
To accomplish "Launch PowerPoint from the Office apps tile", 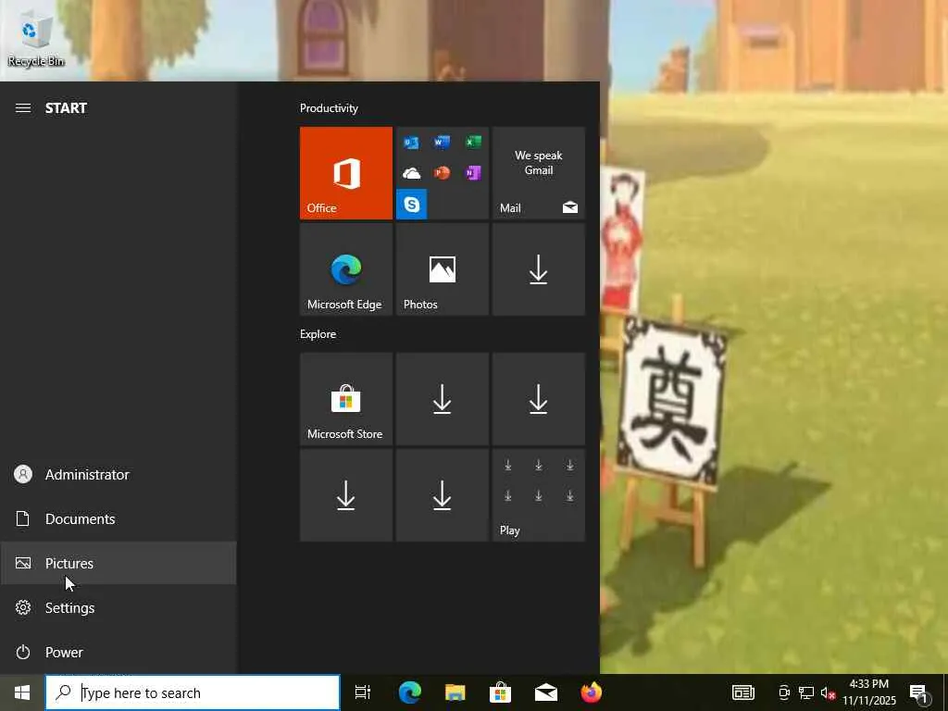I will pyautogui.click(x=442, y=173).
